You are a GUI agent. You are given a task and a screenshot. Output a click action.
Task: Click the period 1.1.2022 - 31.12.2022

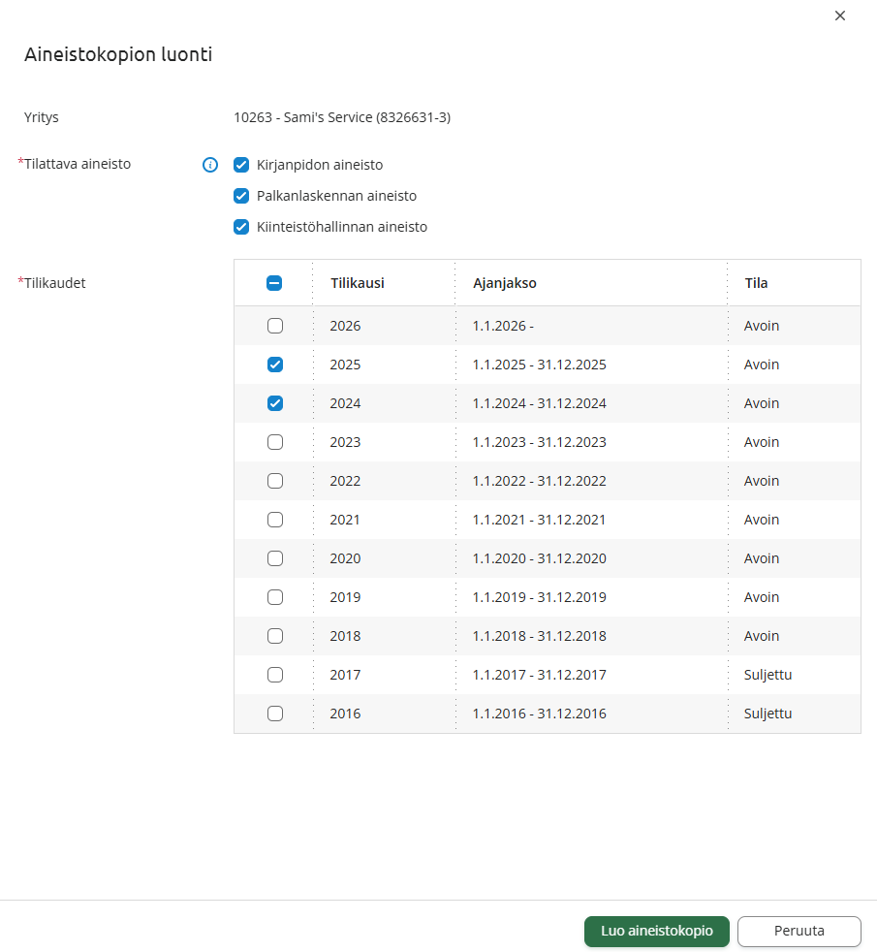[540, 481]
